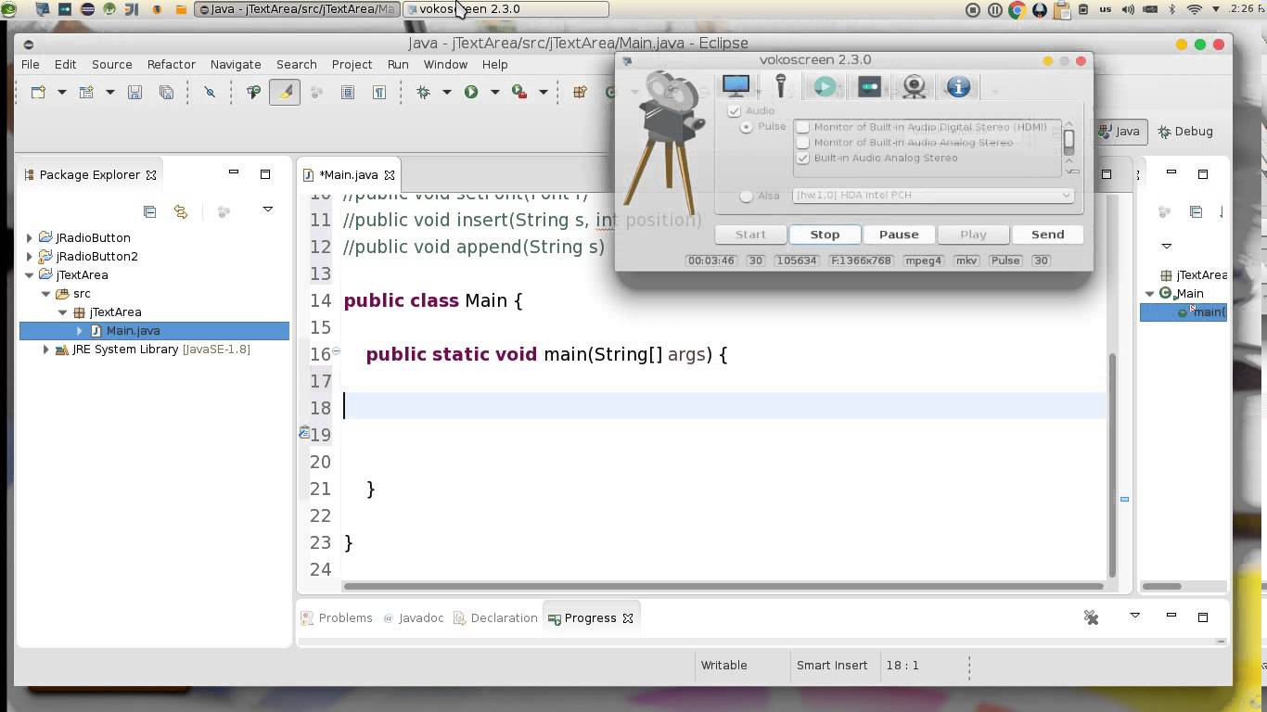Open the Window menu
The image size is (1267, 712).
pos(445,64)
